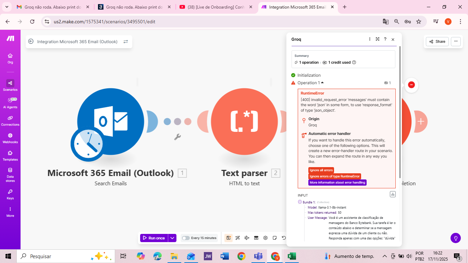Open Connections in the sidebar
Image resolution: width=468 pixels, height=263 pixels.
click(10, 121)
